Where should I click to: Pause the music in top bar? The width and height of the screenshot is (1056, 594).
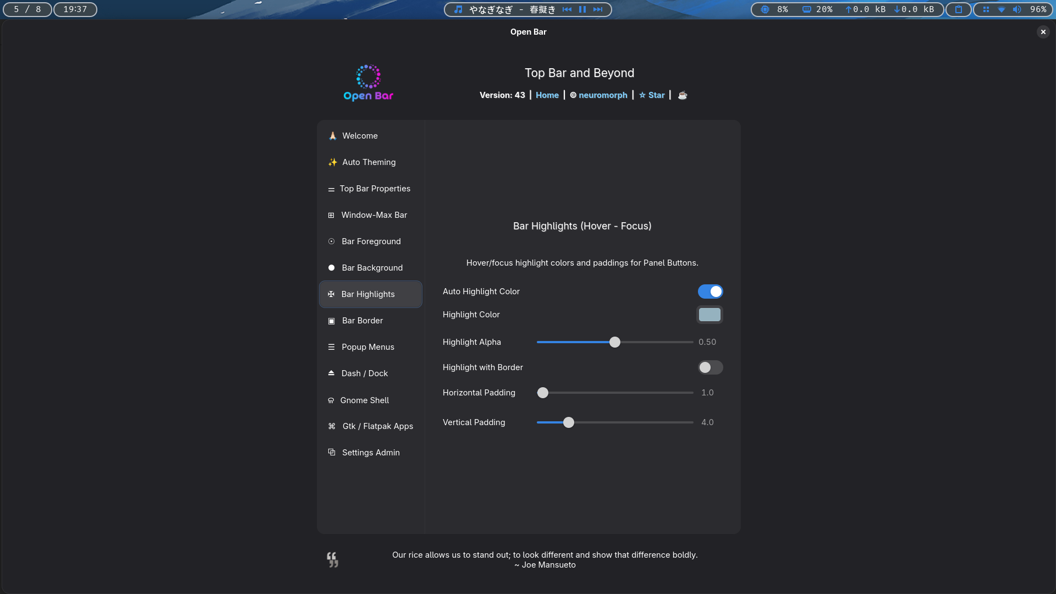click(x=582, y=9)
